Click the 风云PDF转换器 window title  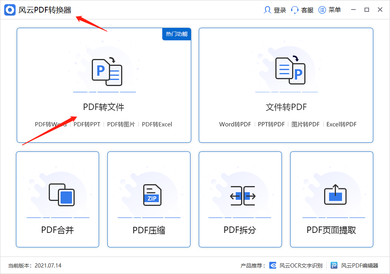[x=45, y=10]
